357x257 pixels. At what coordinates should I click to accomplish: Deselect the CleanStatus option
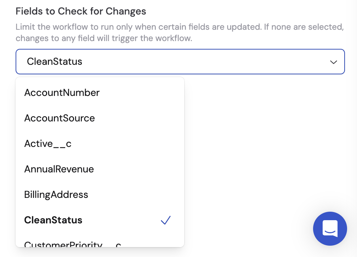point(53,220)
